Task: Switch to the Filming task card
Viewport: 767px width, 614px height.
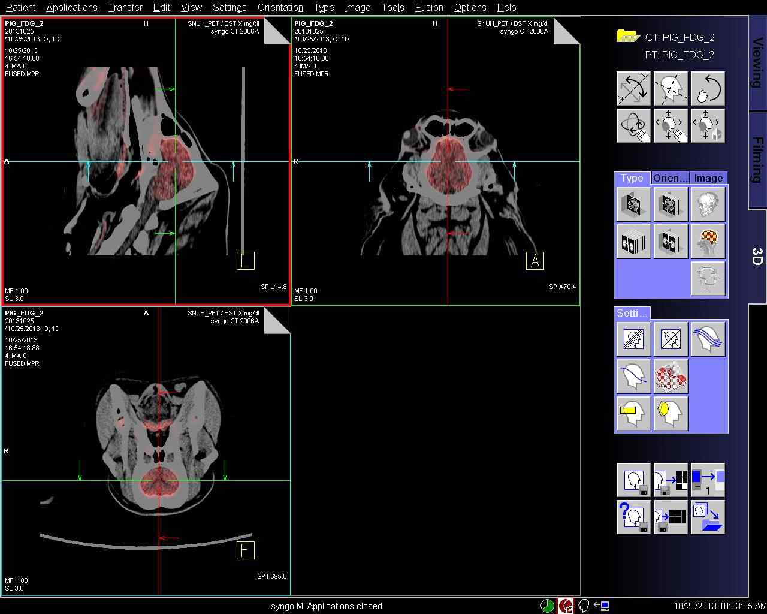Action: [757, 160]
